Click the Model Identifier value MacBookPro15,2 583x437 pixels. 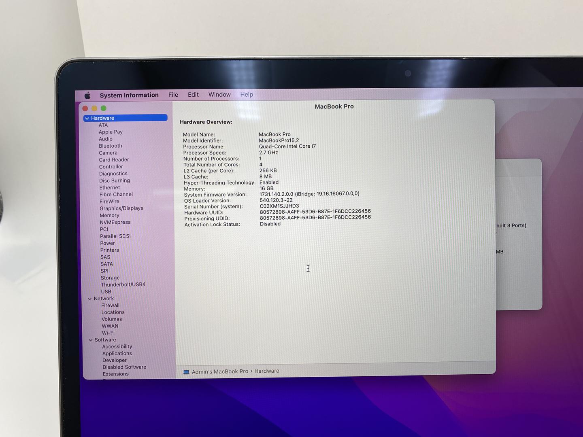click(279, 140)
